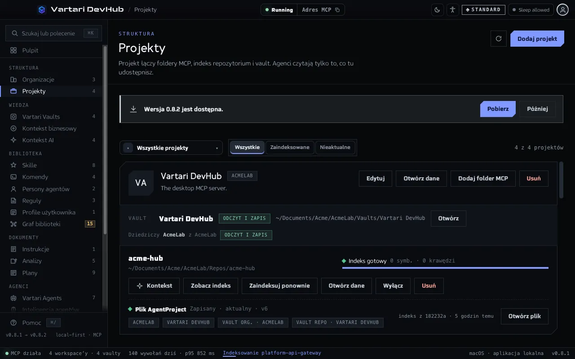This screenshot has height=359, width=575.
Task: Download version 0.8.2 with Pobierz
Action: click(x=498, y=109)
